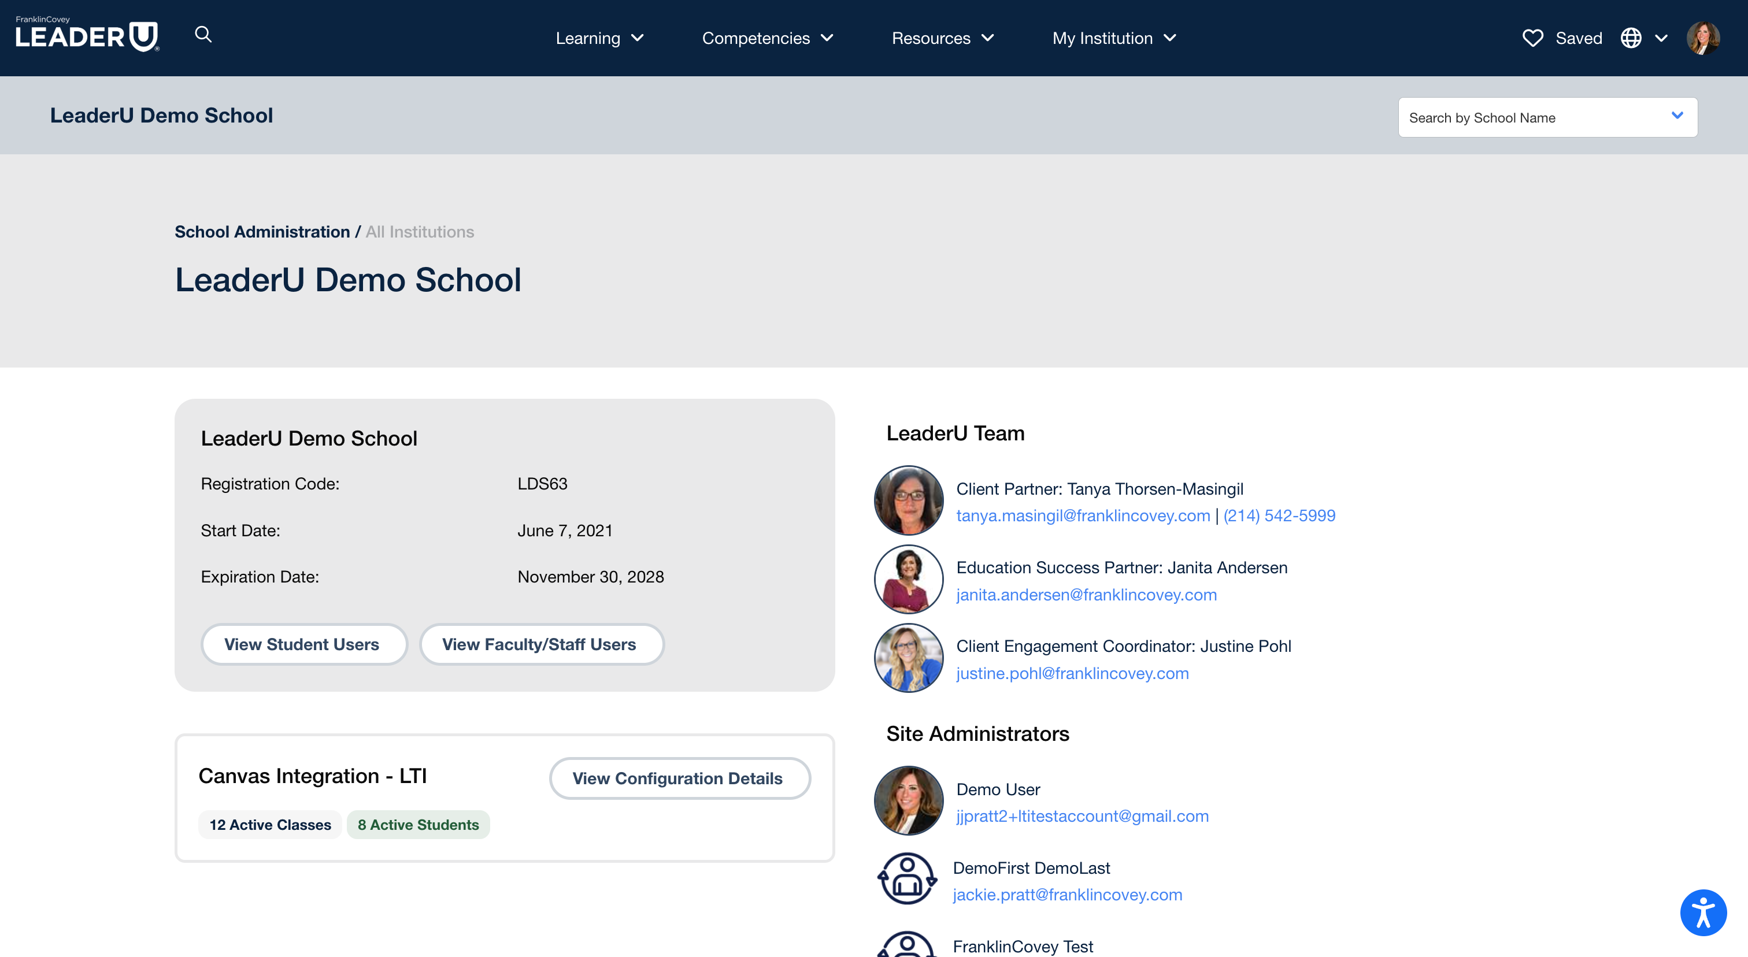Email jackie.pratt@franklincovey.com
The height and width of the screenshot is (957, 1748).
point(1068,895)
